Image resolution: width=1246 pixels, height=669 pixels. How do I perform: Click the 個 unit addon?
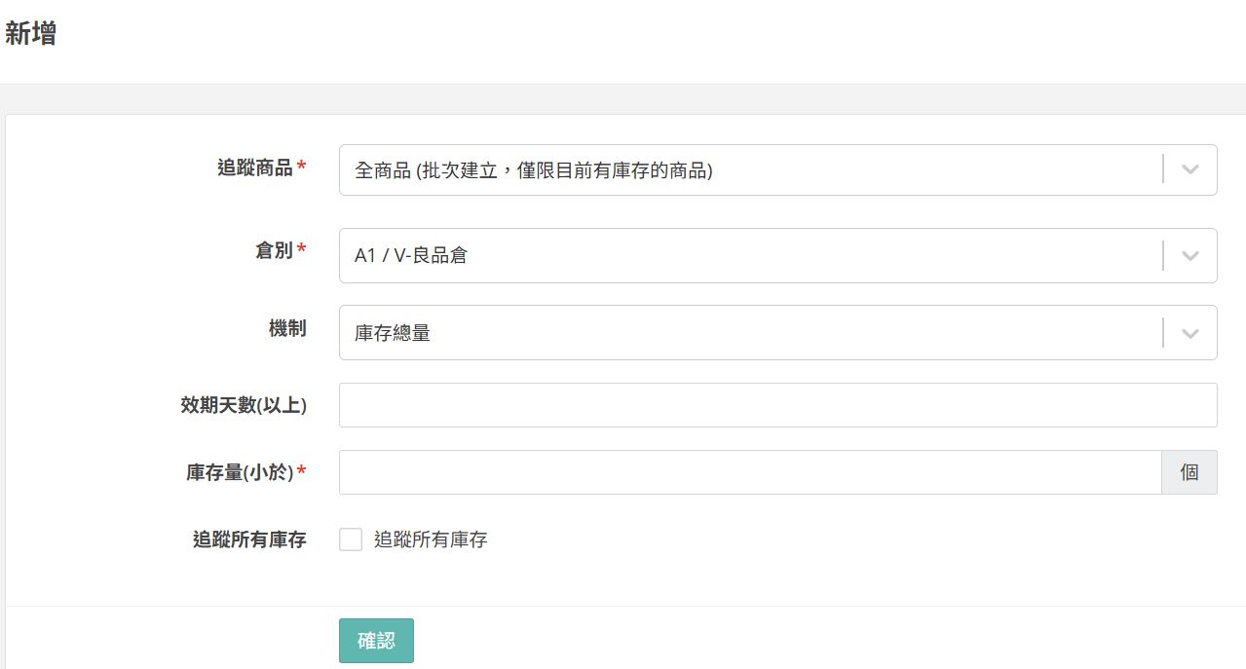pyautogui.click(x=1189, y=472)
